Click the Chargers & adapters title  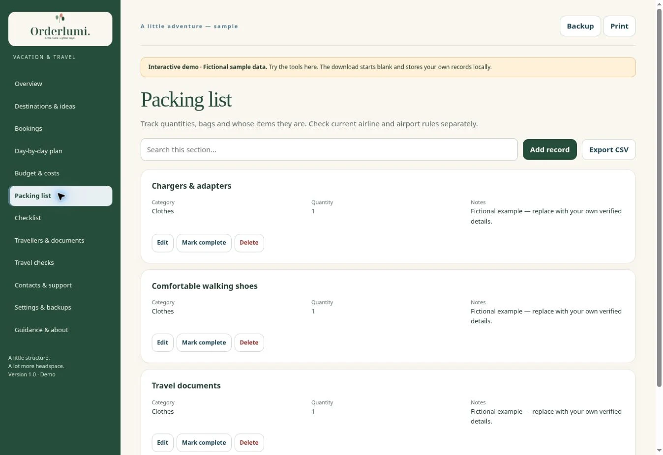(x=191, y=186)
